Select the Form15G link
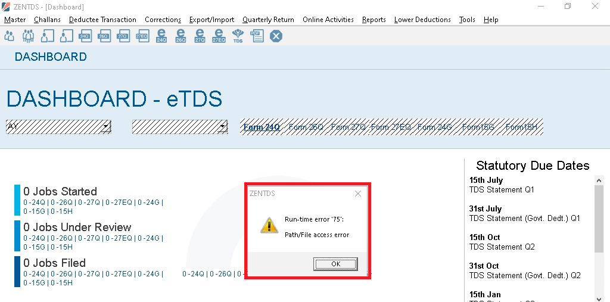 pos(478,127)
